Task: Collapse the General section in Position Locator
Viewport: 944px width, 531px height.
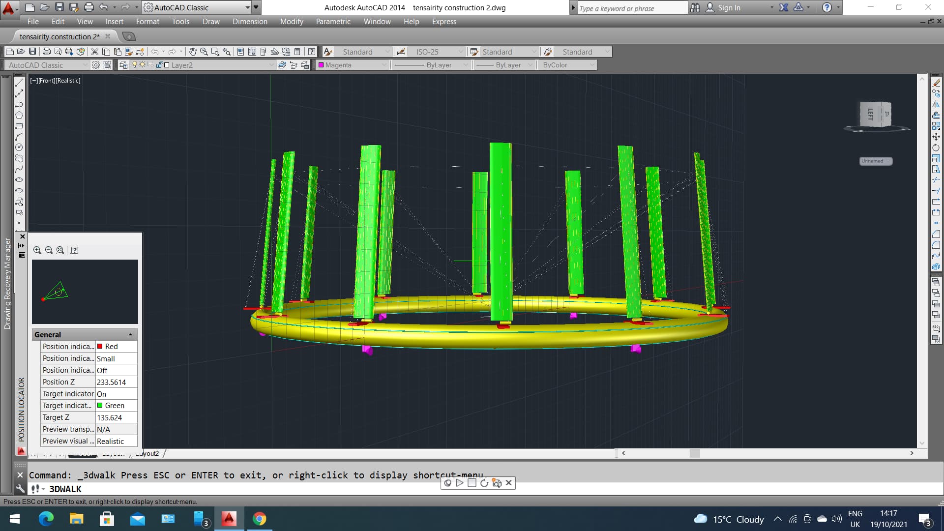Action: pyautogui.click(x=130, y=335)
